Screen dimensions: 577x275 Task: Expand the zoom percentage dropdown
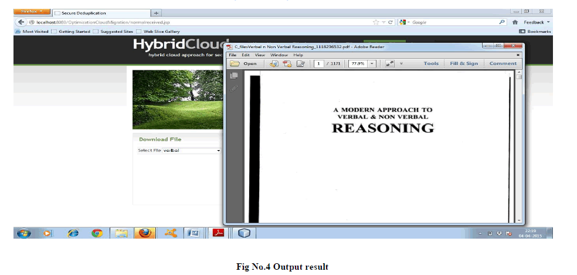tap(372, 63)
